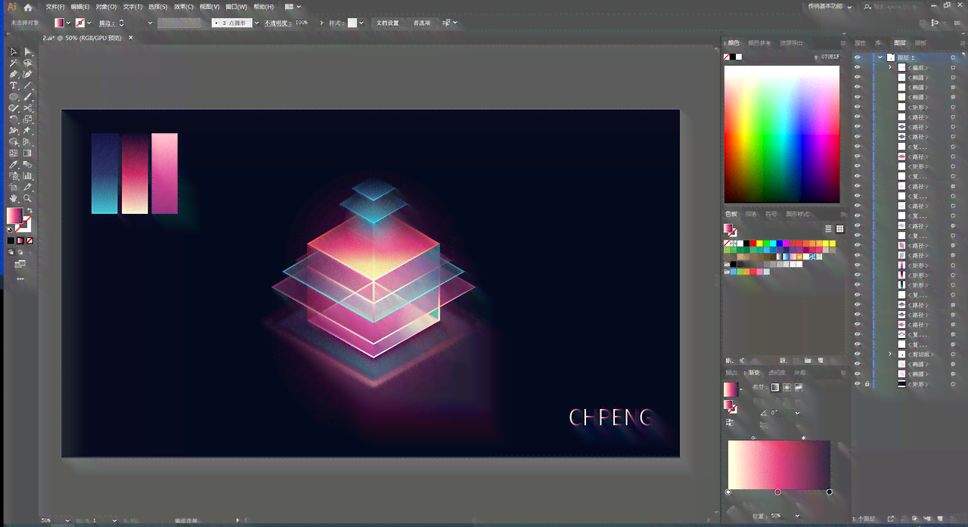Switch gradient type to Radial
The image size is (968, 527).
click(786, 387)
